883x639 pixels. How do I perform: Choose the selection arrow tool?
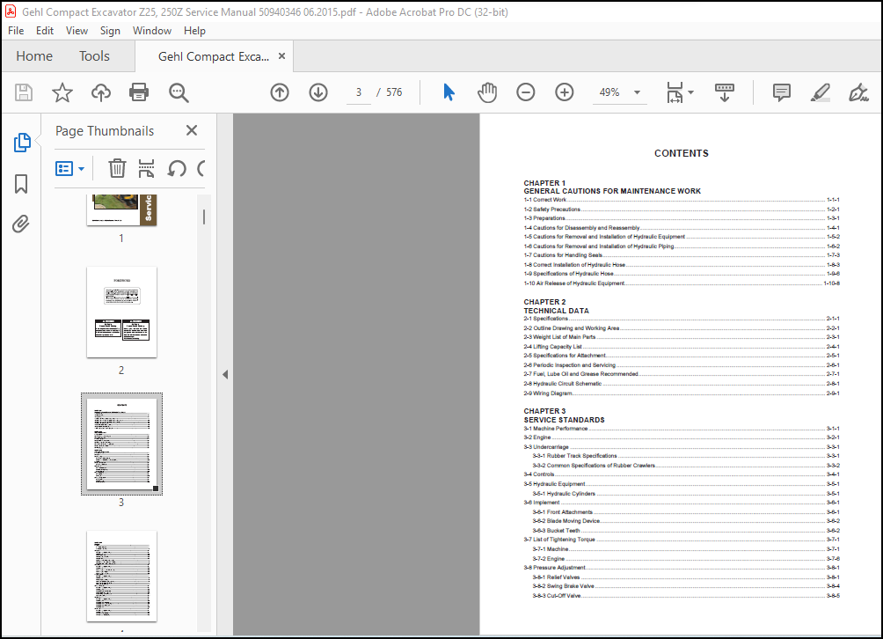click(x=449, y=92)
